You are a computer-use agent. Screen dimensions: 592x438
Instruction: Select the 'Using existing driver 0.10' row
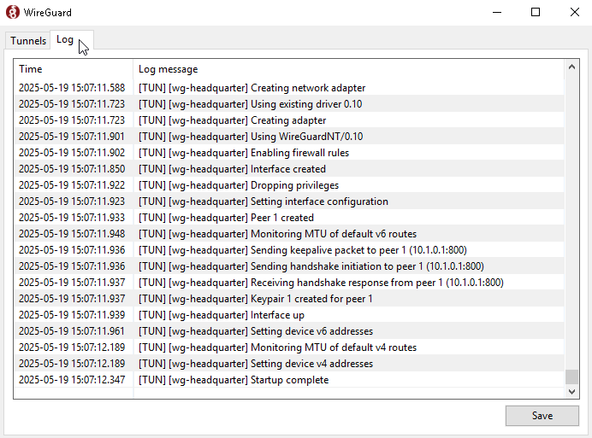click(289, 104)
